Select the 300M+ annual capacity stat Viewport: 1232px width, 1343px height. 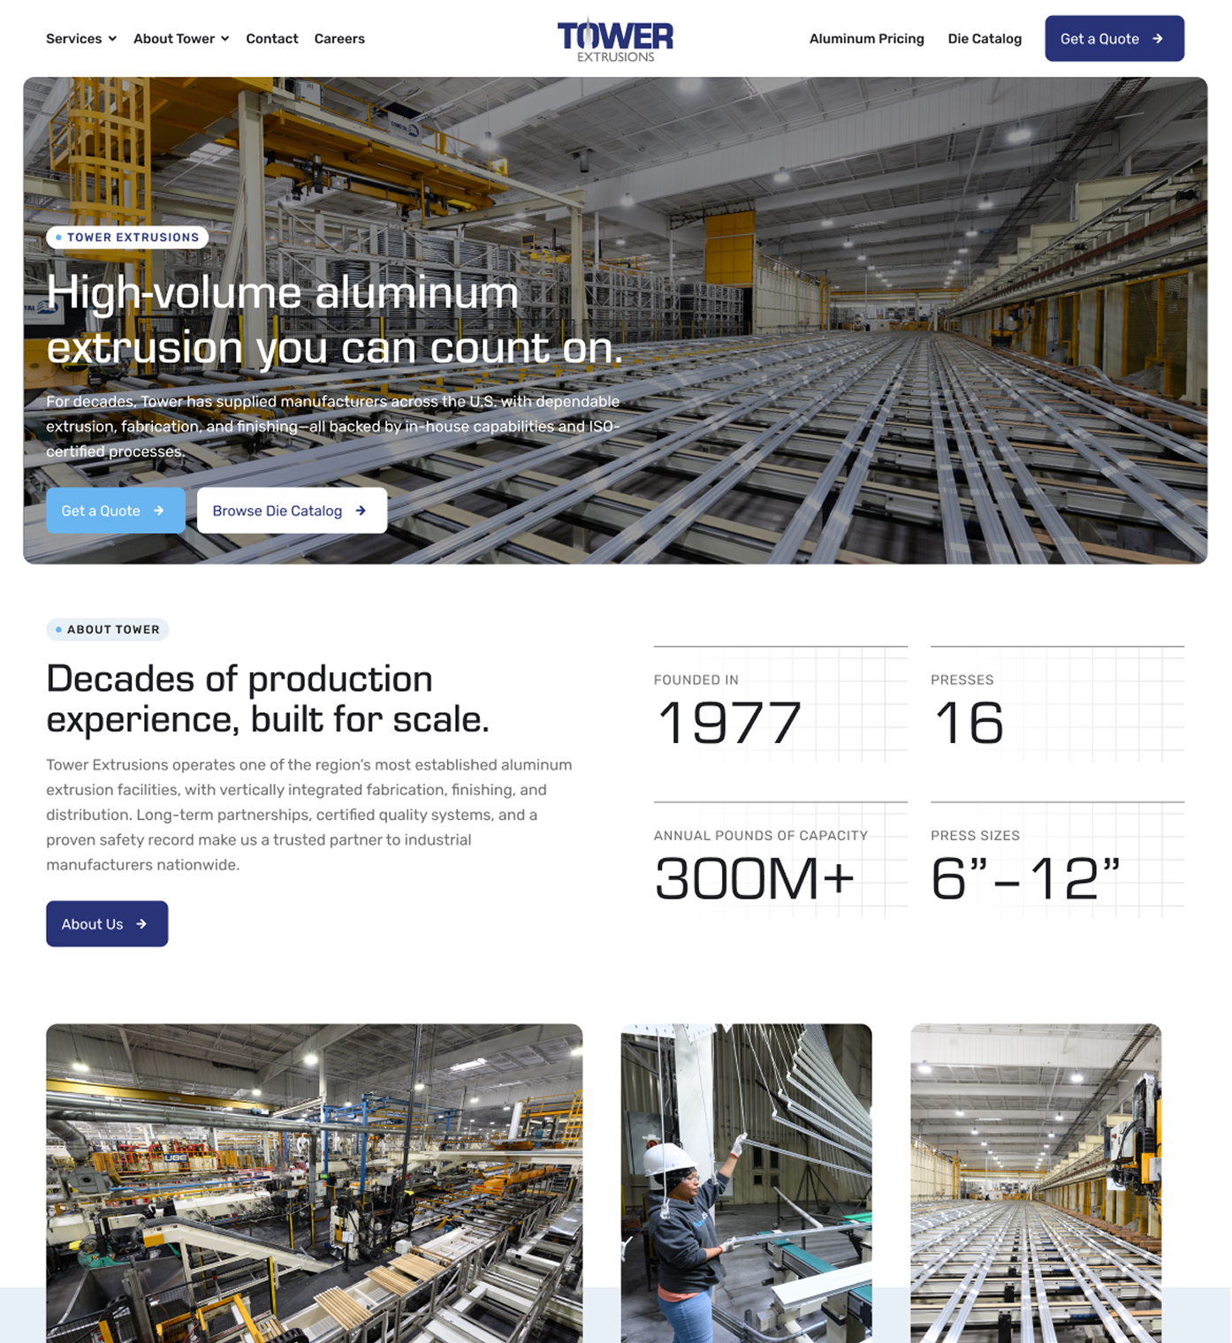pos(780,861)
